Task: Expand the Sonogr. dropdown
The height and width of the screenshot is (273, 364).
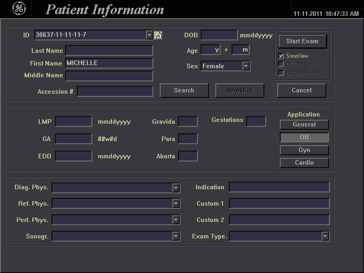Action: [x=176, y=236]
